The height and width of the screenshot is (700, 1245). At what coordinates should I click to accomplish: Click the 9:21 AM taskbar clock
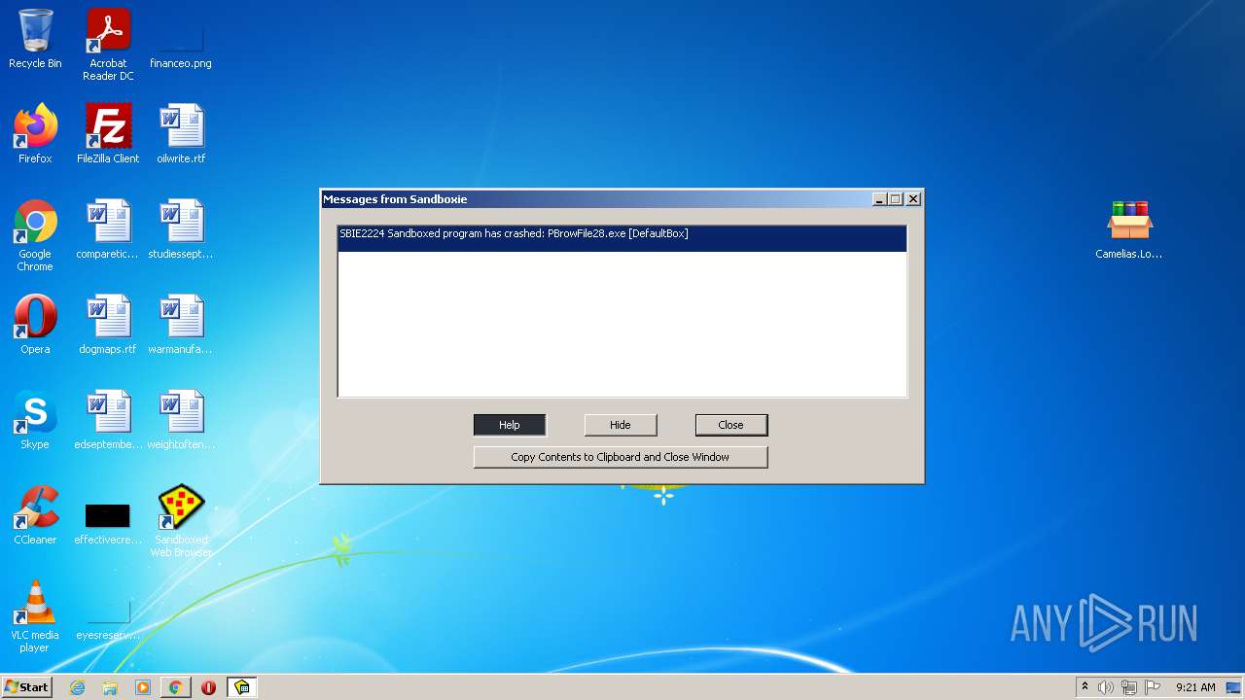1195,687
